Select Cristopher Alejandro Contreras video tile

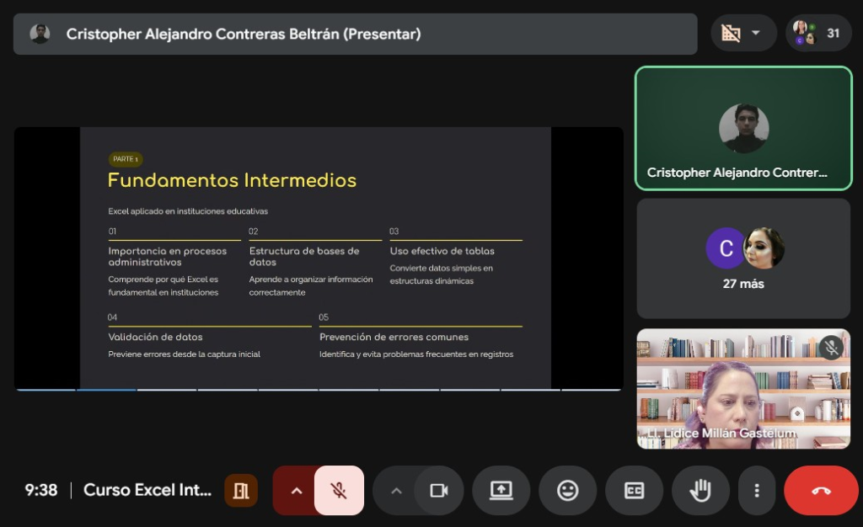pyautogui.click(x=743, y=129)
